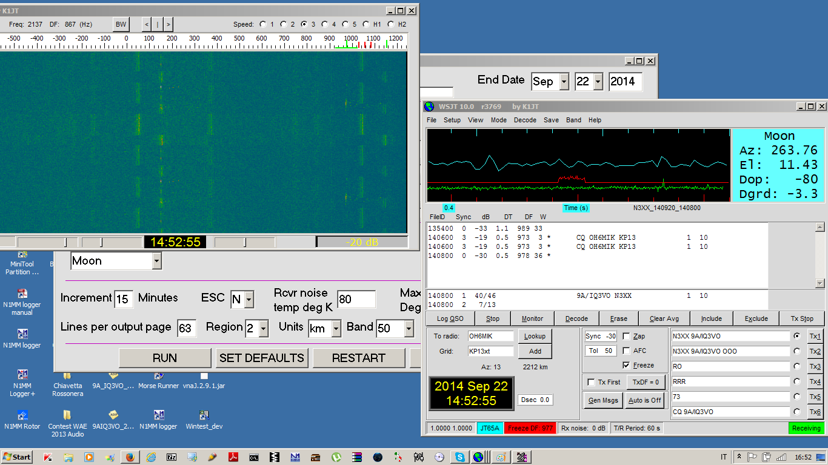Open the Setup menu in WSJT
Screen dimensions: 828x465
click(x=452, y=120)
